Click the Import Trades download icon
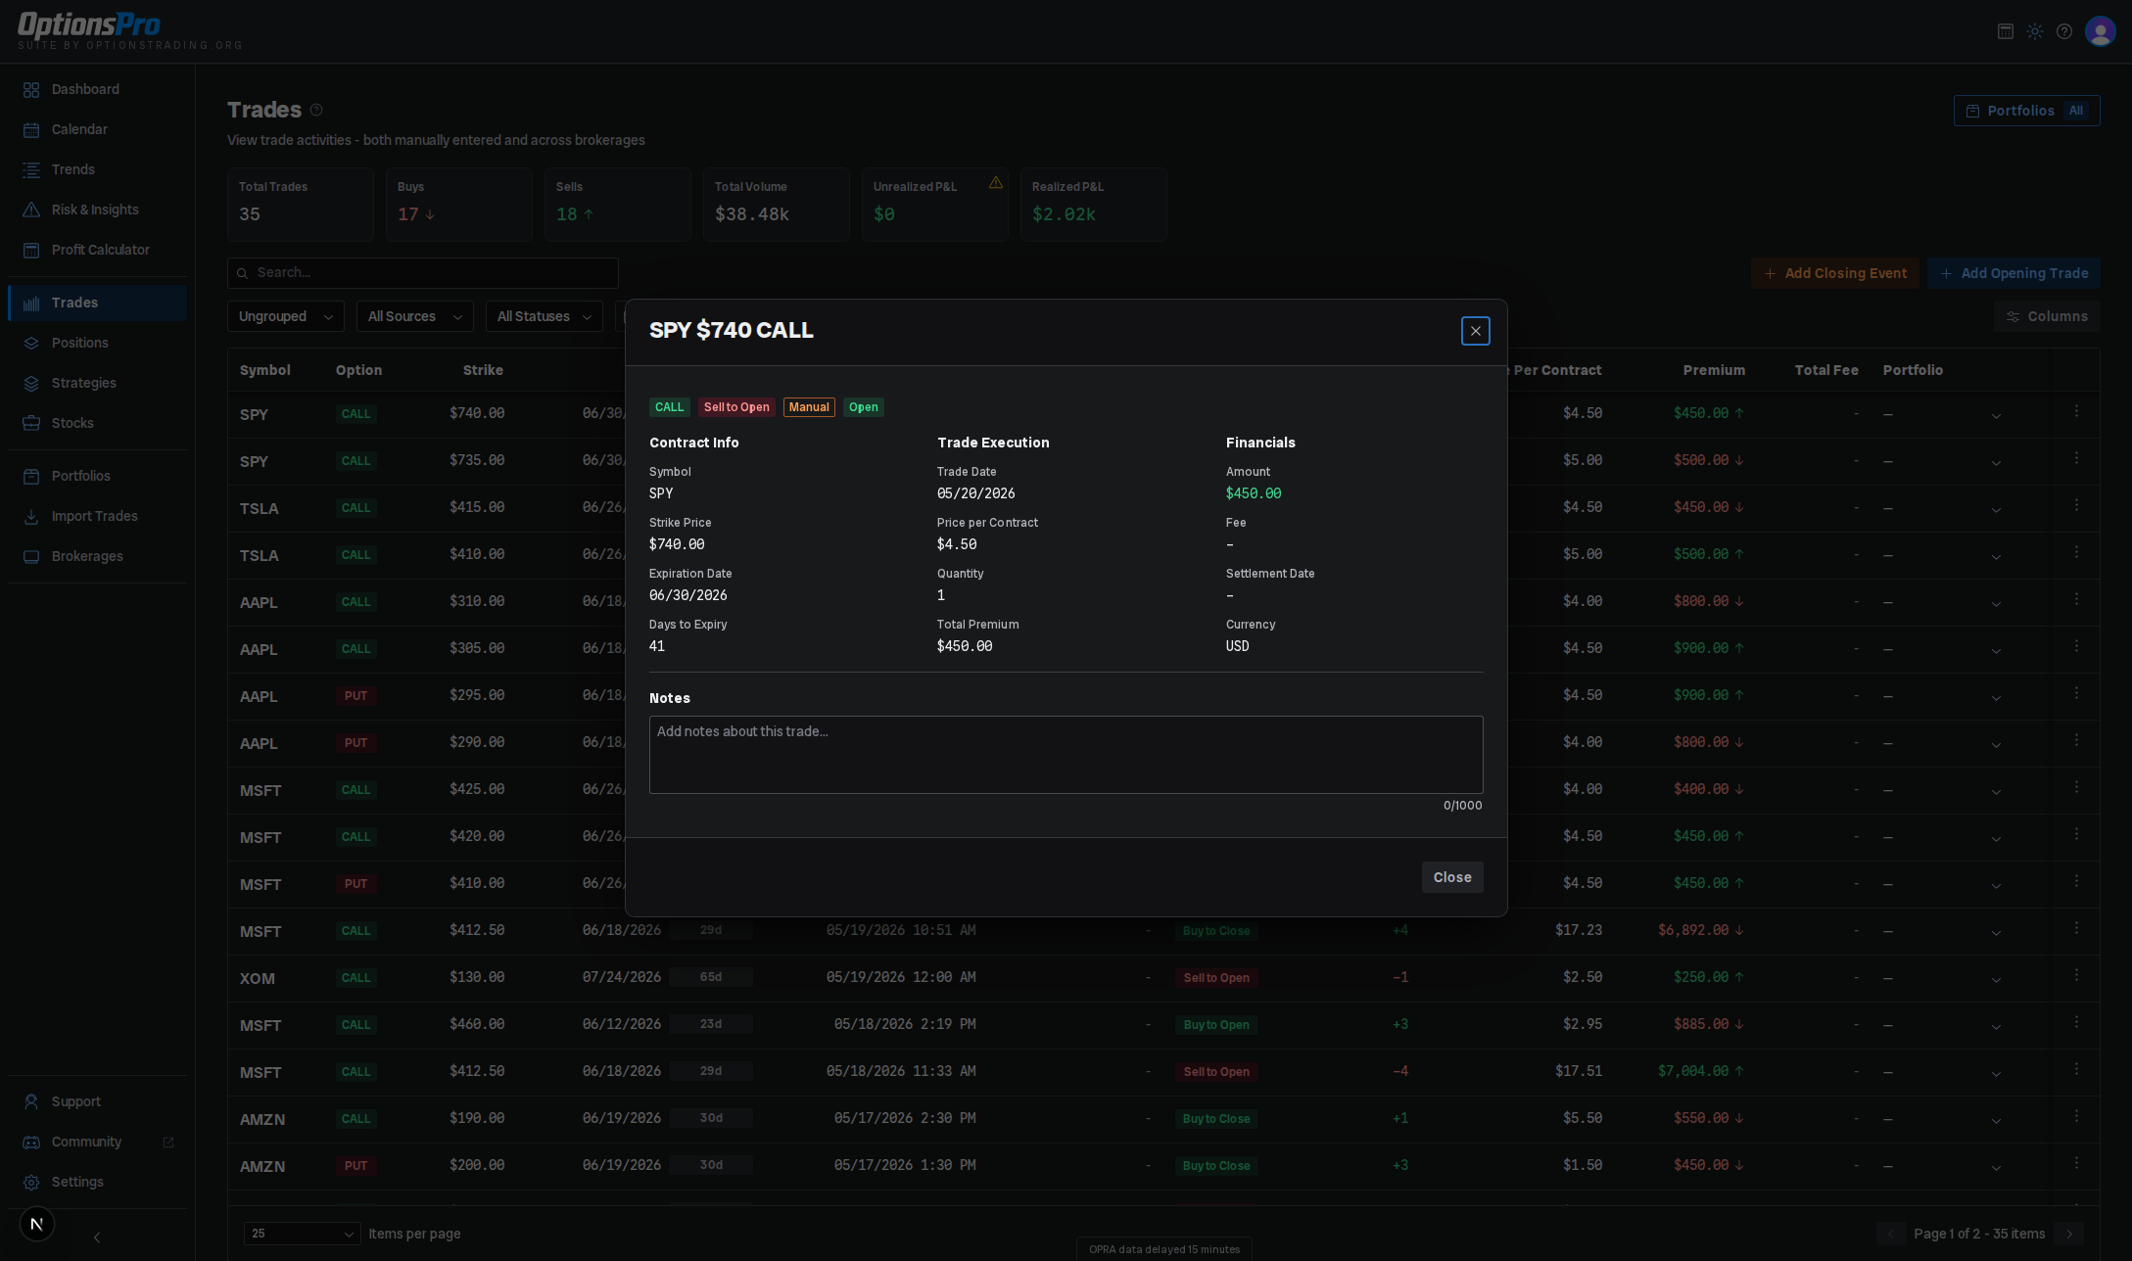Viewport: 2132px width, 1261px height. click(31, 516)
